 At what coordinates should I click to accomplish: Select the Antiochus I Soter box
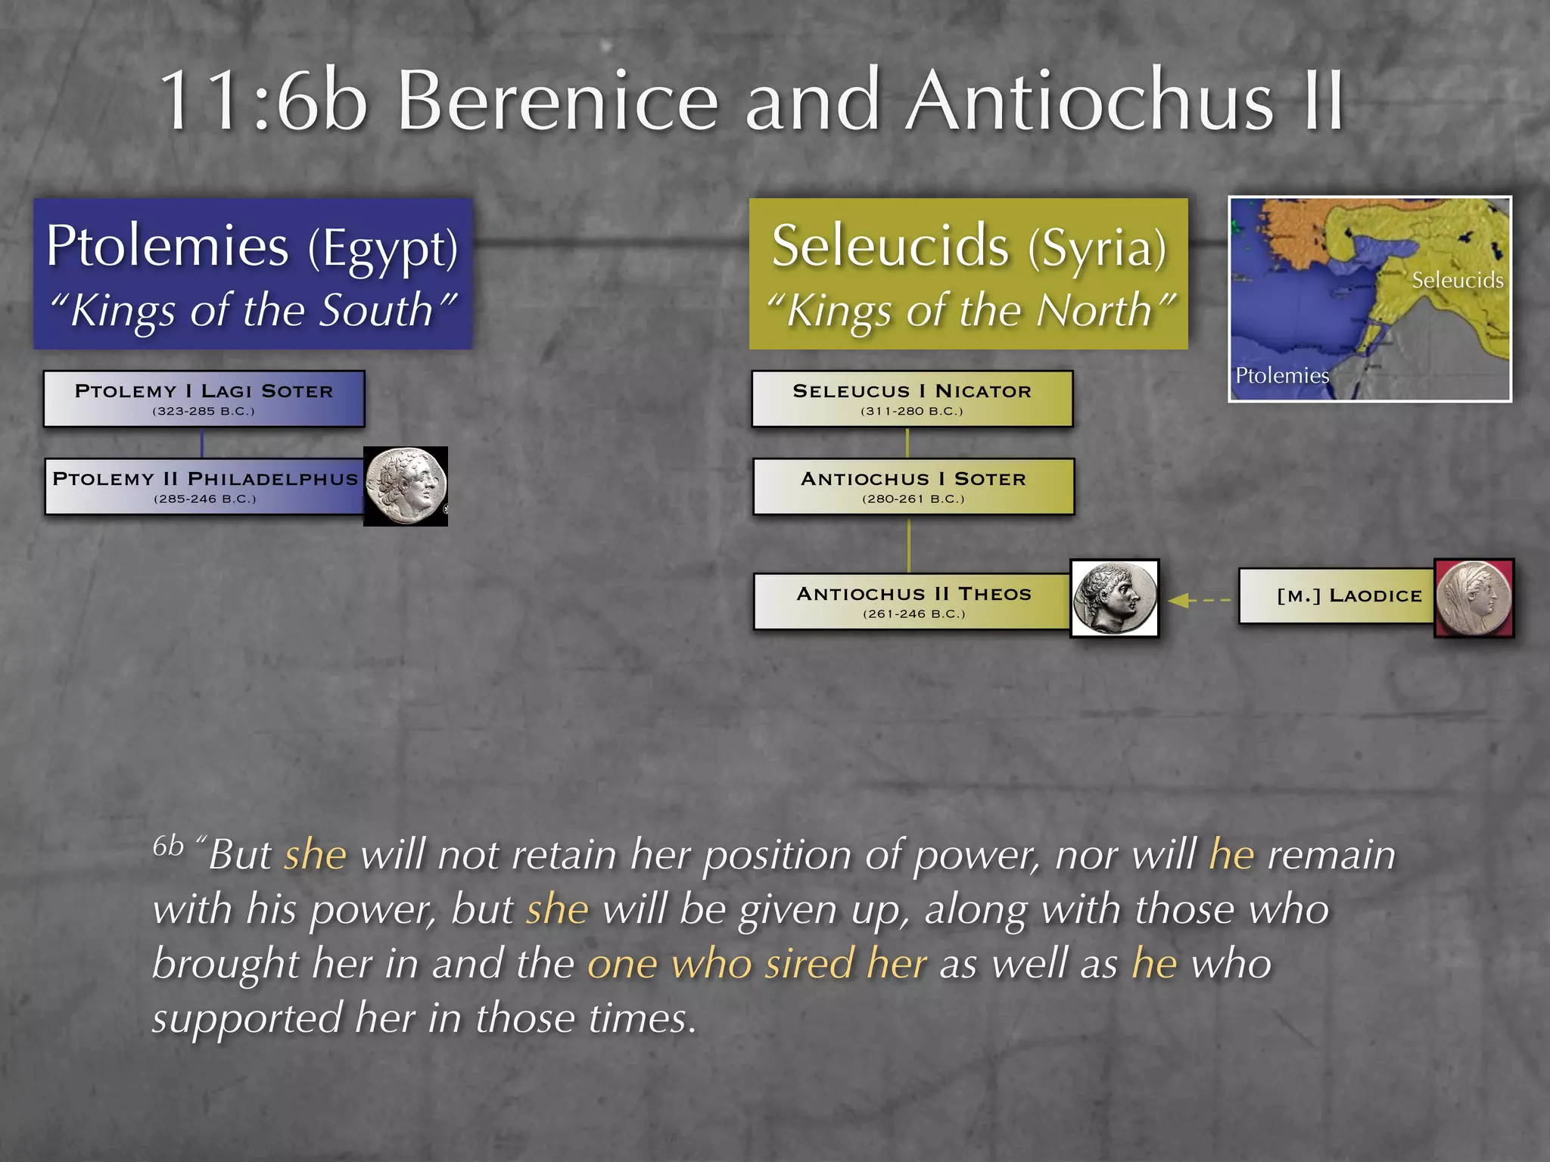click(x=914, y=486)
